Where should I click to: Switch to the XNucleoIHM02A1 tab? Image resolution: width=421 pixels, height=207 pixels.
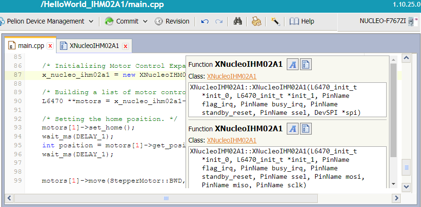pyautogui.click(x=94, y=46)
